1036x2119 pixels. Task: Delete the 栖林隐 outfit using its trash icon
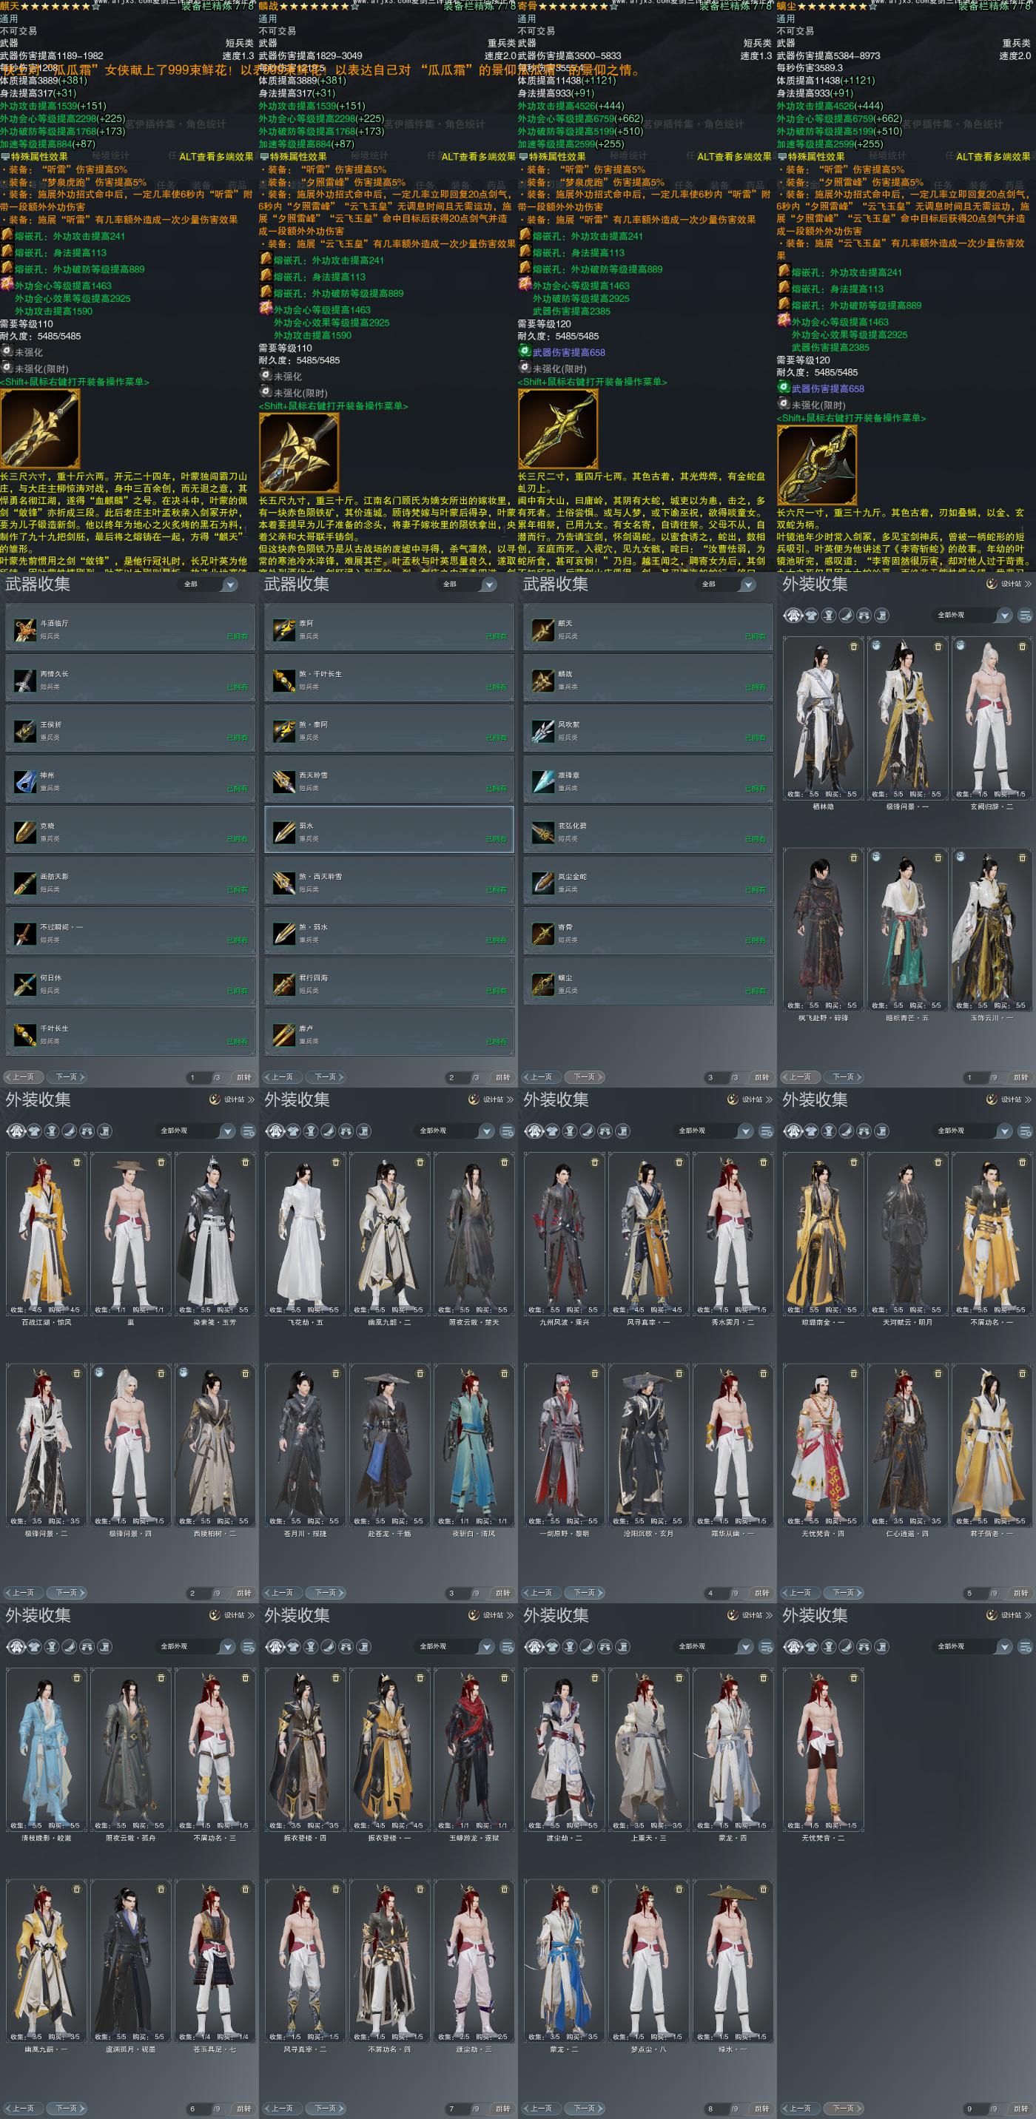point(853,647)
